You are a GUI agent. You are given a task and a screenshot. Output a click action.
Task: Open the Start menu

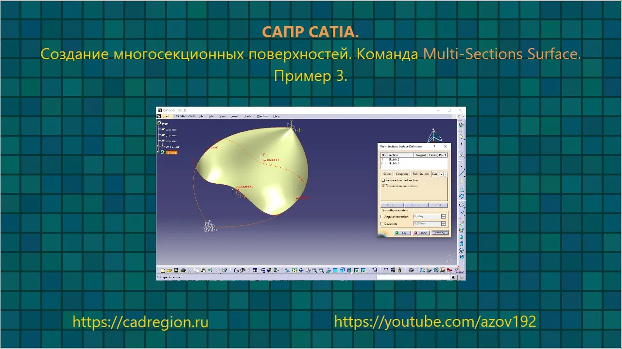click(166, 116)
